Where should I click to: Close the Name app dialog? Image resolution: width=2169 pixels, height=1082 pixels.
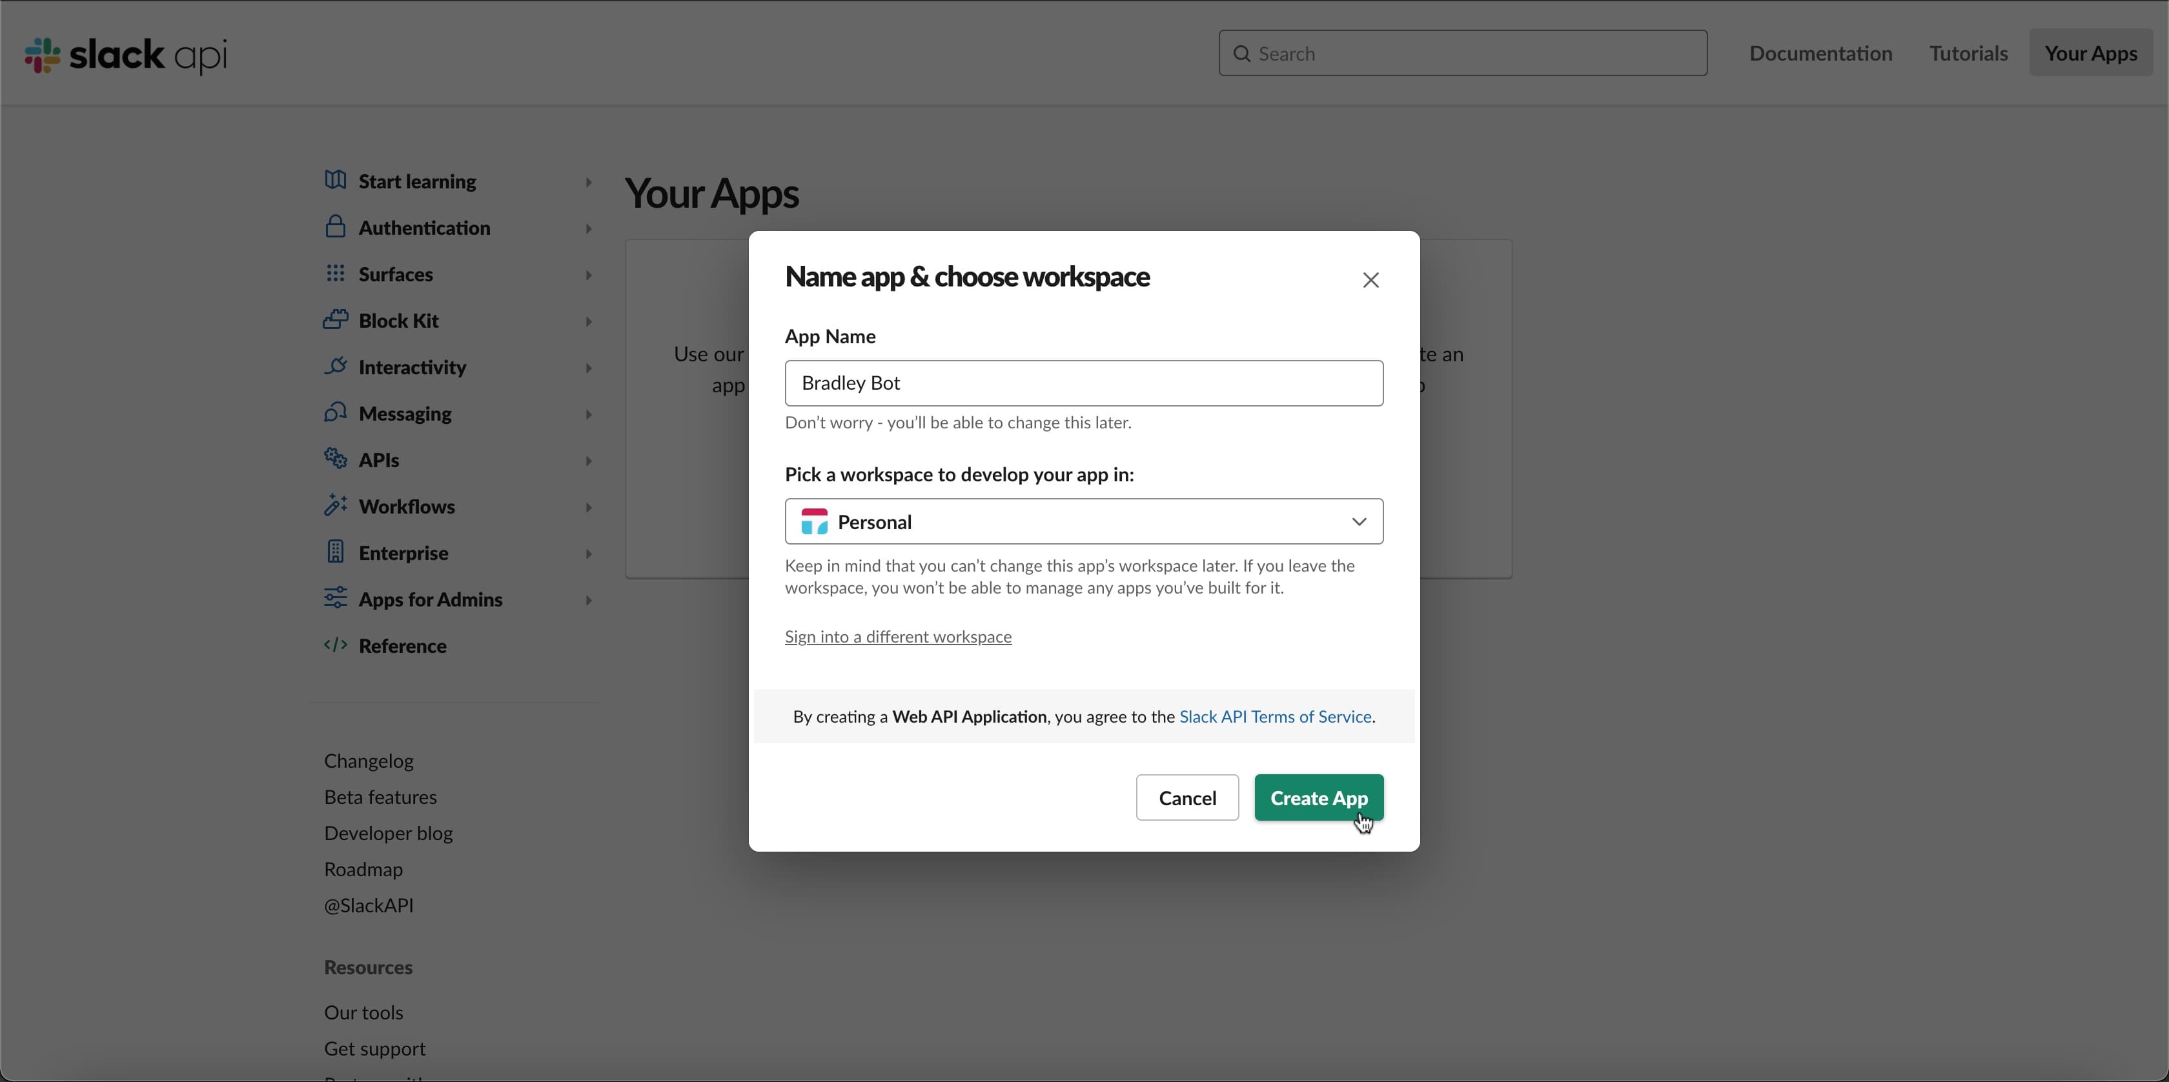(1370, 280)
